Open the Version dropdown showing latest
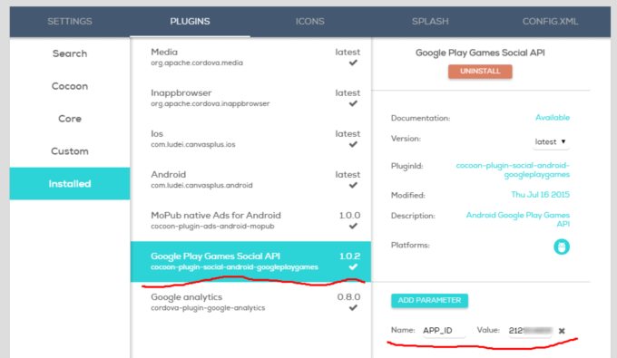The image size is (617, 358). pyautogui.click(x=551, y=142)
